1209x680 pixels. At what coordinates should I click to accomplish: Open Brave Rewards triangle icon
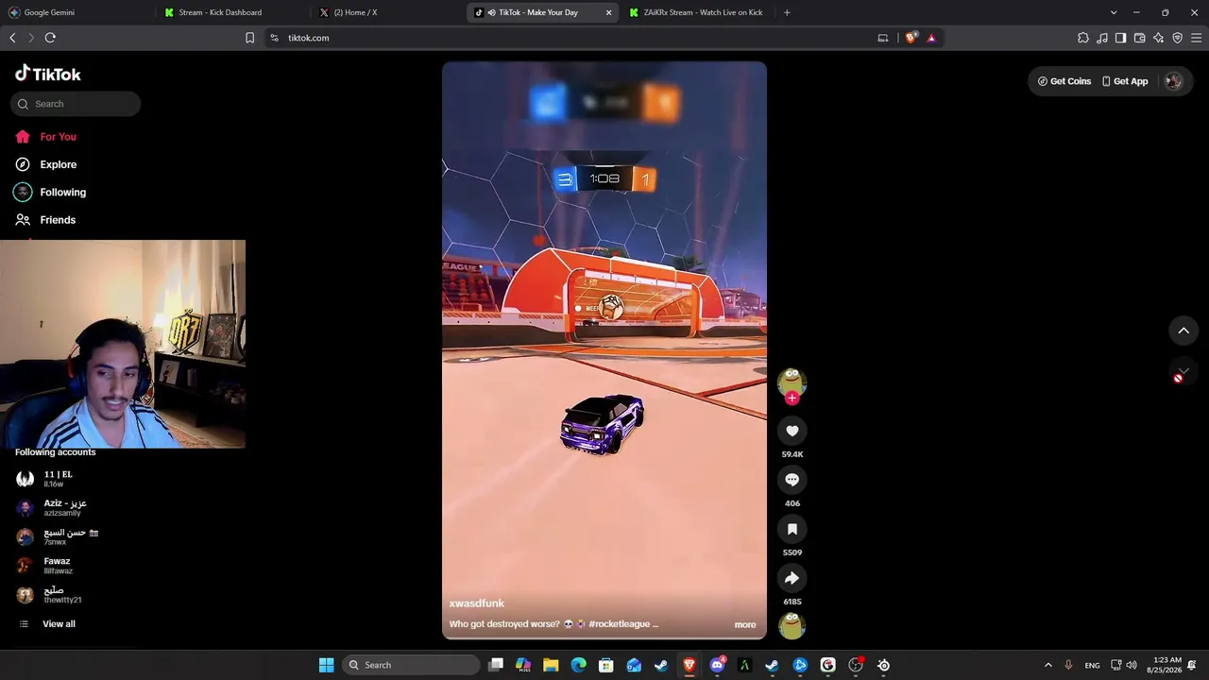(931, 38)
